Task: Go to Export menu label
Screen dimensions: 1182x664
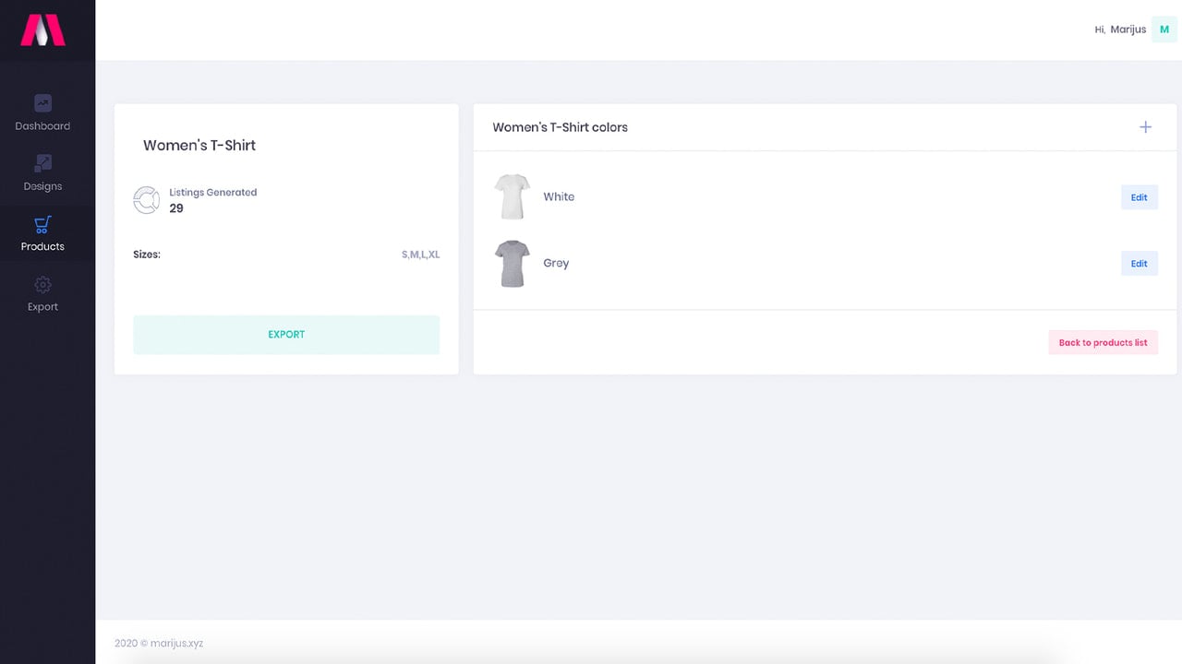Action: pyautogui.click(x=42, y=307)
